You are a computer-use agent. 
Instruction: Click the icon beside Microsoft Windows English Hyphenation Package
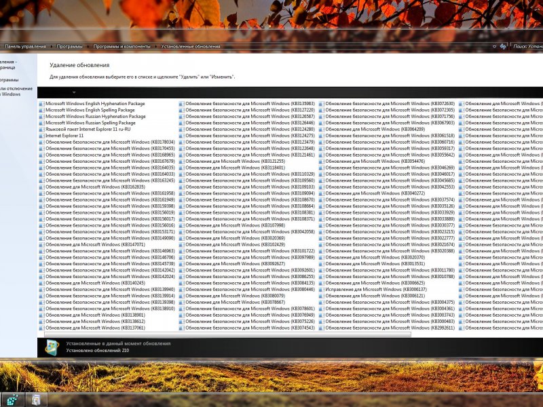coord(41,104)
